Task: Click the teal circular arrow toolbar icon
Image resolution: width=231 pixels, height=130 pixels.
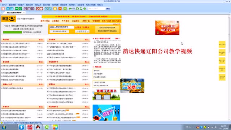Action: [x=46, y=9]
